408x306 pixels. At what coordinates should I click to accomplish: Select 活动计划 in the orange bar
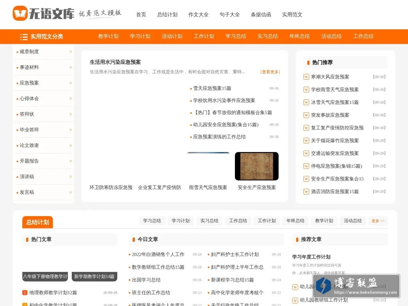(x=172, y=36)
